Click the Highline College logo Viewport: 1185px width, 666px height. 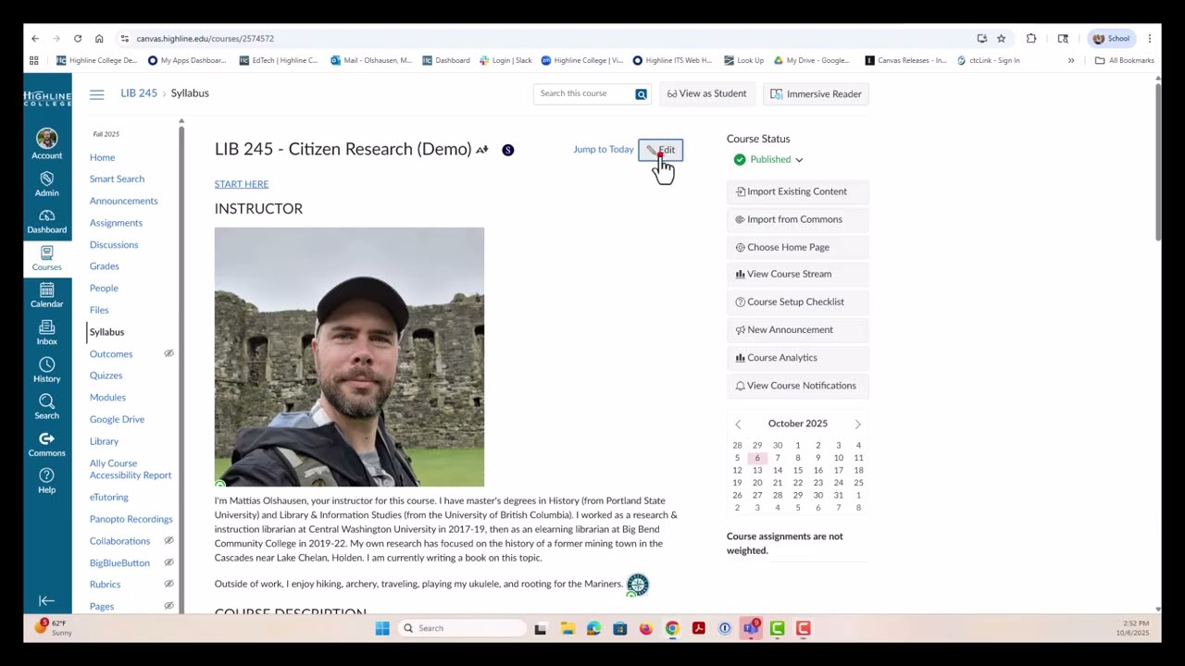(47, 98)
